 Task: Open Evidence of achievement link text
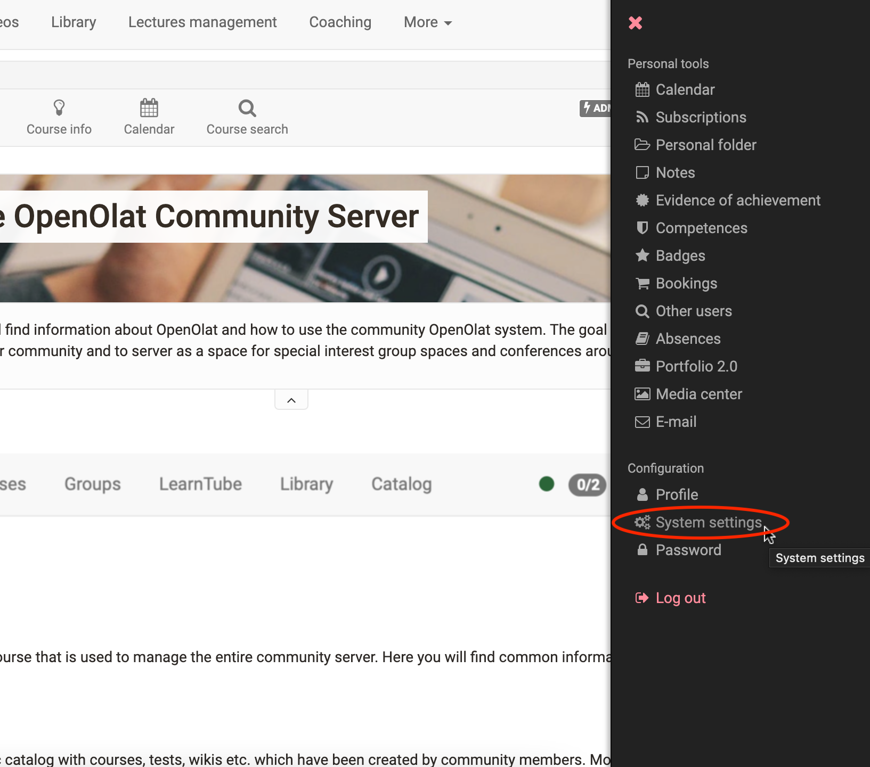pos(738,200)
